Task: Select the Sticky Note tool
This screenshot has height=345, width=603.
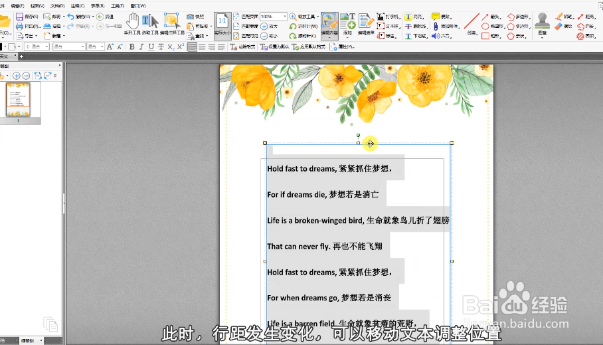Action: 442,17
